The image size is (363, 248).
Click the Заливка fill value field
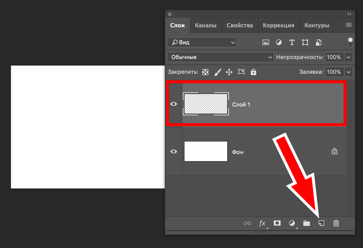334,72
